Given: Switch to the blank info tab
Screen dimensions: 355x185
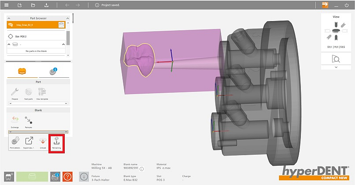Looking at the screenshot, I should (x=54, y=71).
